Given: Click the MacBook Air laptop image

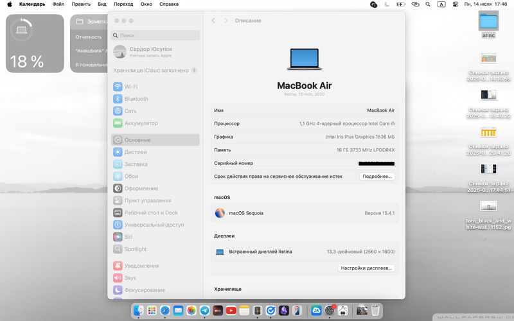Looking at the screenshot, I should [x=304, y=59].
